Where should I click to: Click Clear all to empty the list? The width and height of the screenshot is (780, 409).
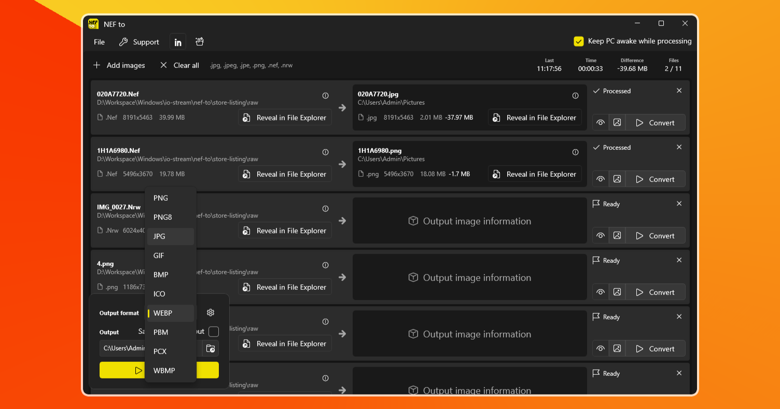(179, 65)
